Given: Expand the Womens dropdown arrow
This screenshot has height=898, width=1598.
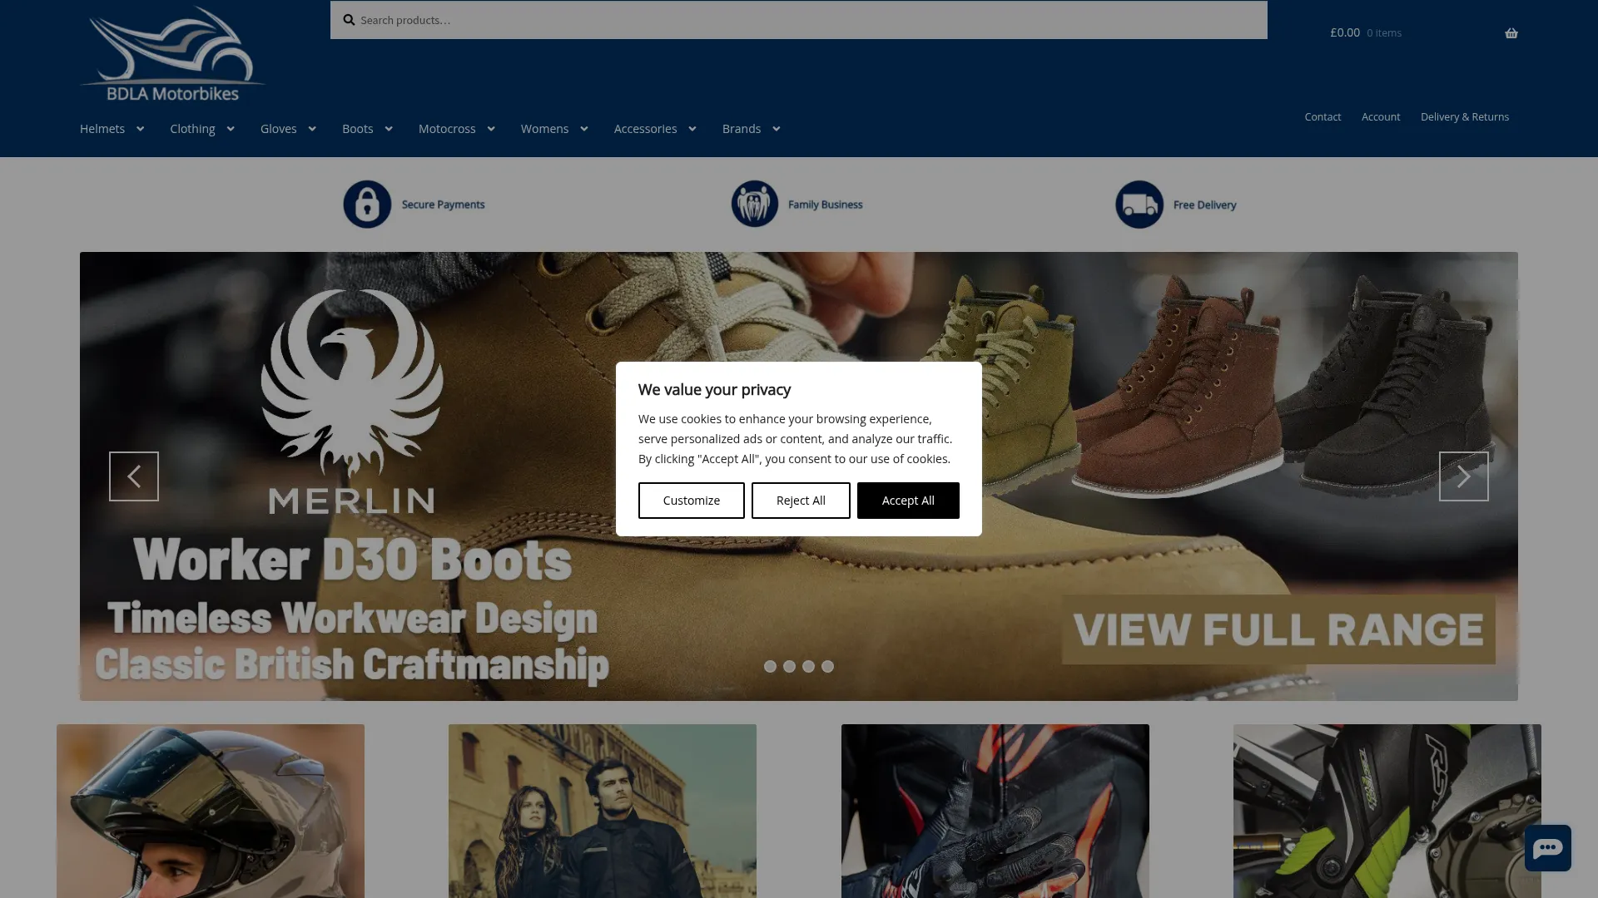Looking at the screenshot, I should [x=584, y=129].
